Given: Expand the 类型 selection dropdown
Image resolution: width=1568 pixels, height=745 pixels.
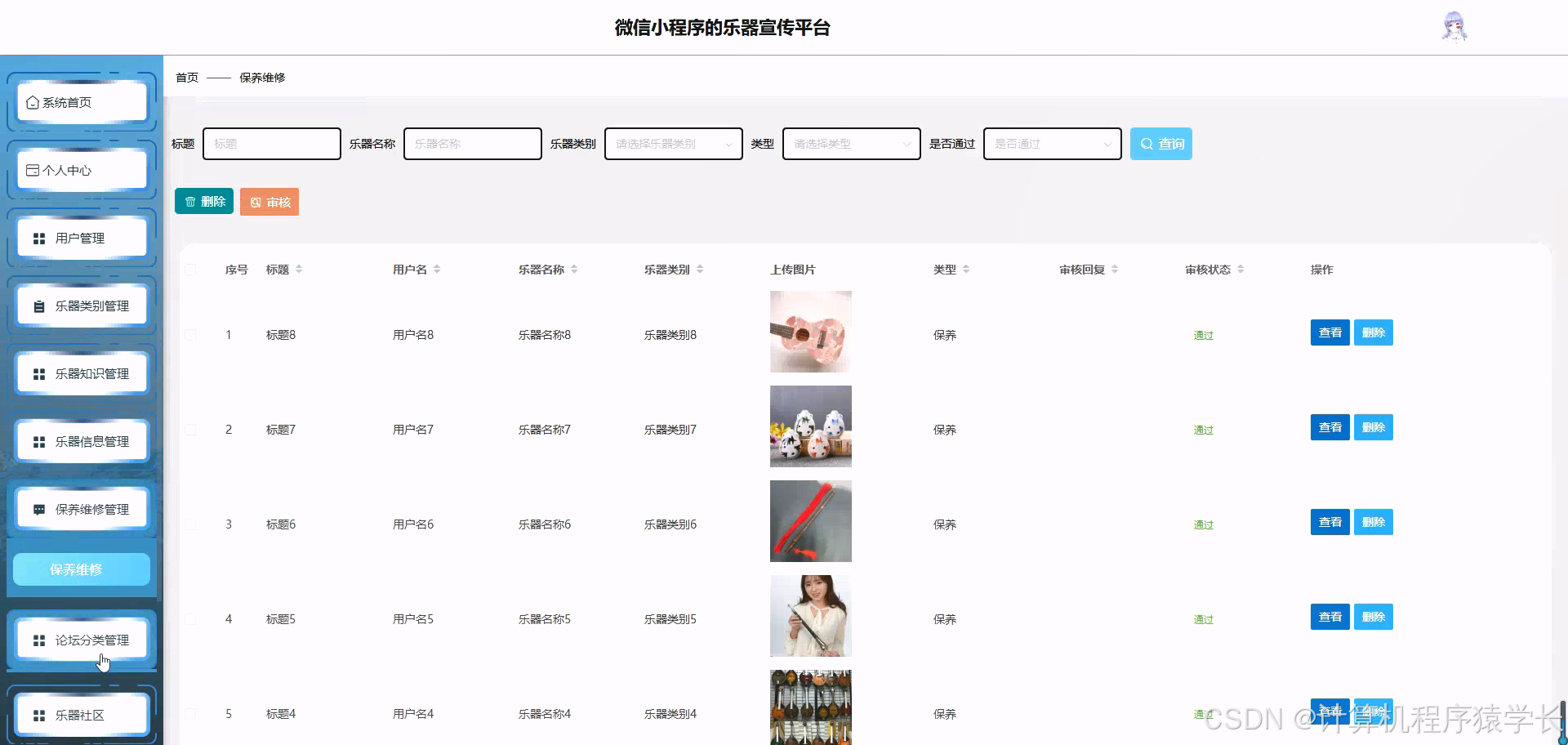Looking at the screenshot, I should tap(851, 143).
